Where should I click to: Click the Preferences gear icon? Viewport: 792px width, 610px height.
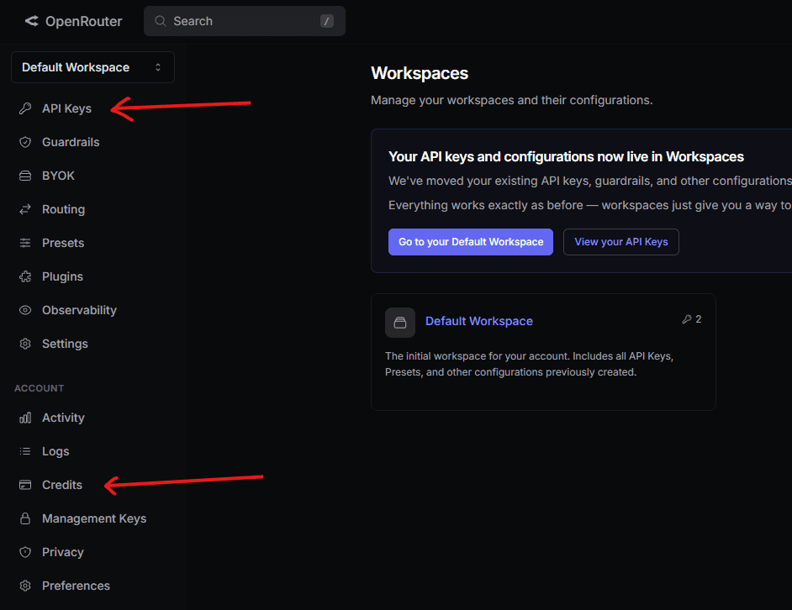pos(25,586)
